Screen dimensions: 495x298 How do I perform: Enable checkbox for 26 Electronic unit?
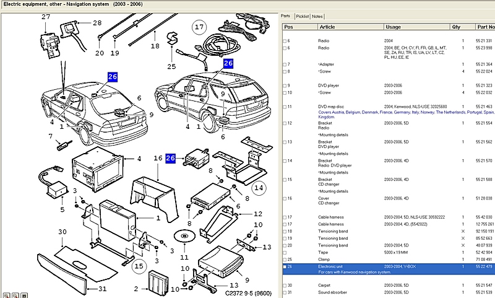click(284, 266)
